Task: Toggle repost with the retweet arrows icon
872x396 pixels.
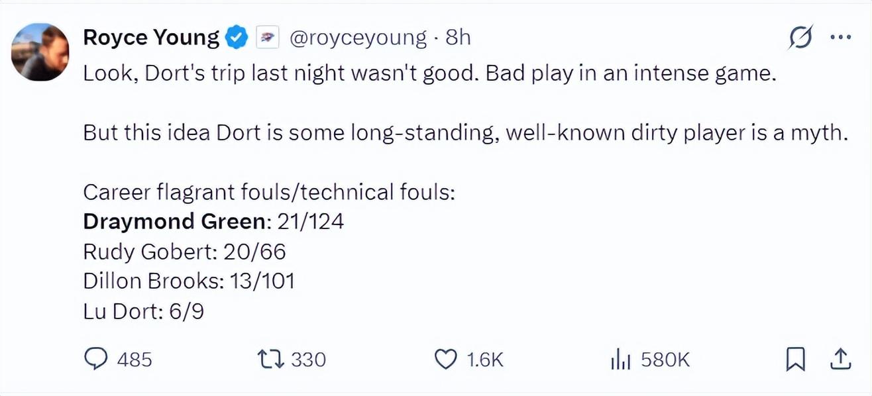Action: point(272,359)
